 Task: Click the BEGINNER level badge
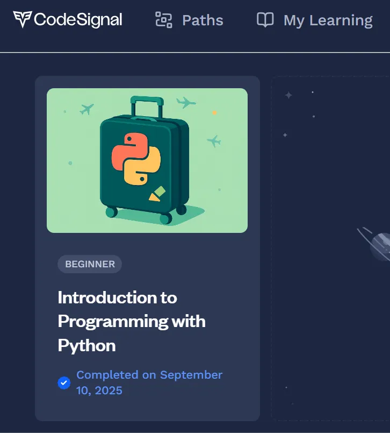[90, 264]
